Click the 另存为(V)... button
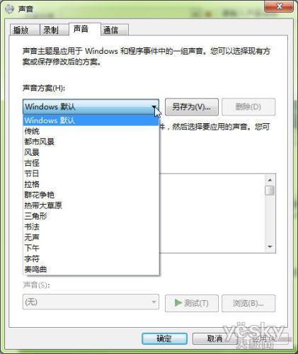 pyautogui.click(x=192, y=107)
